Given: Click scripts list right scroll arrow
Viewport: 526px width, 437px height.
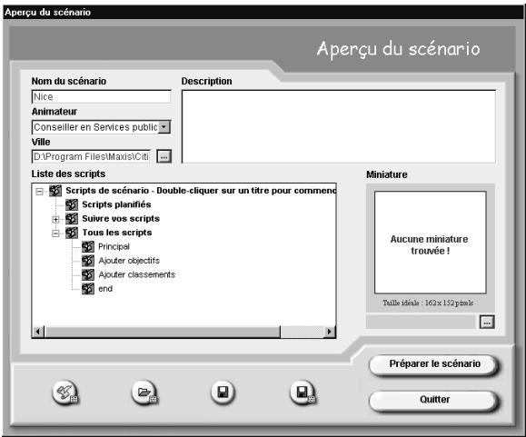Looking at the screenshot, I should tap(330, 332).
